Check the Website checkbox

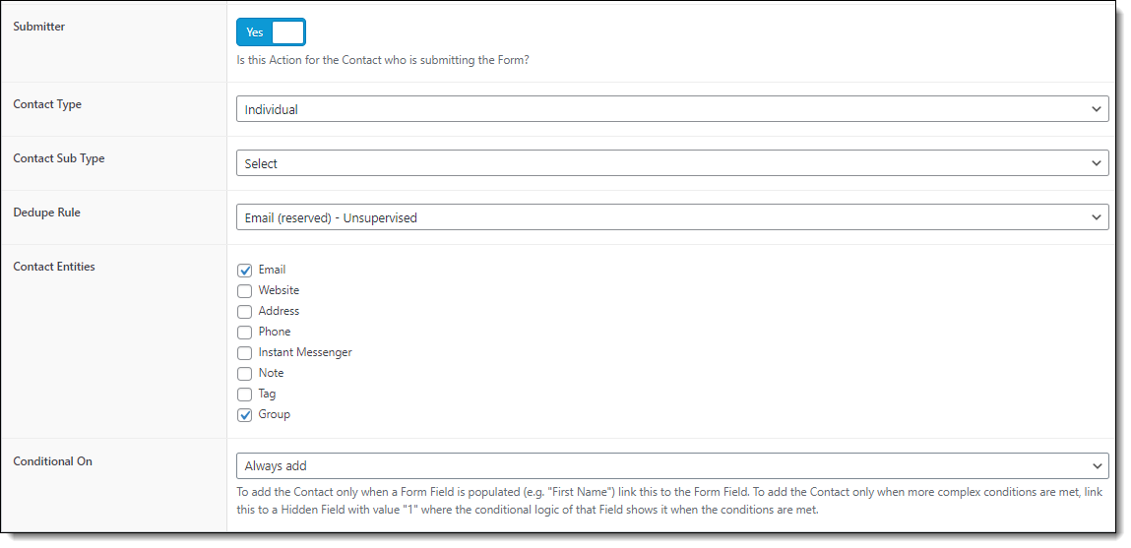tap(244, 291)
